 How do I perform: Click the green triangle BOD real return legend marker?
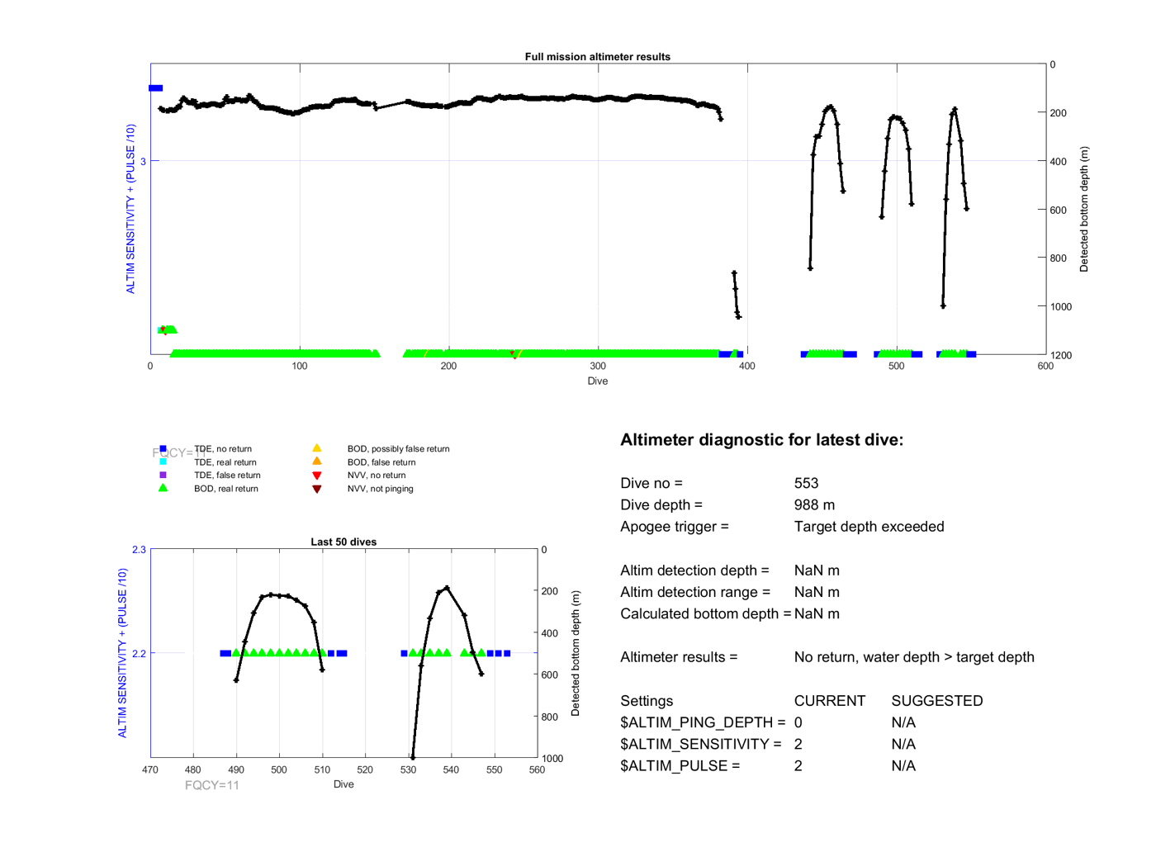tap(163, 488)
